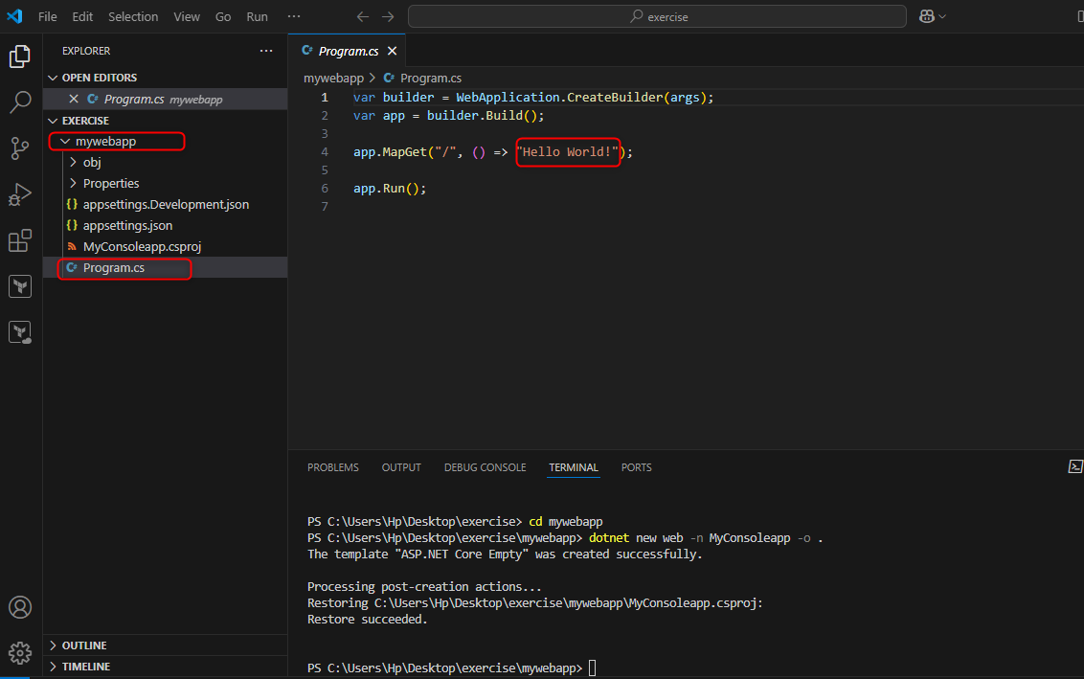Screen dimensions: 1084x679
Task: Select Program.cs in the file tree
Action: click(x=165, y=267)
